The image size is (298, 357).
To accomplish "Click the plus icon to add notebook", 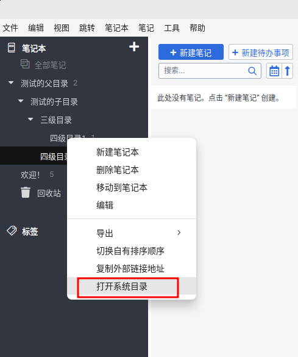I will [134, 46].
